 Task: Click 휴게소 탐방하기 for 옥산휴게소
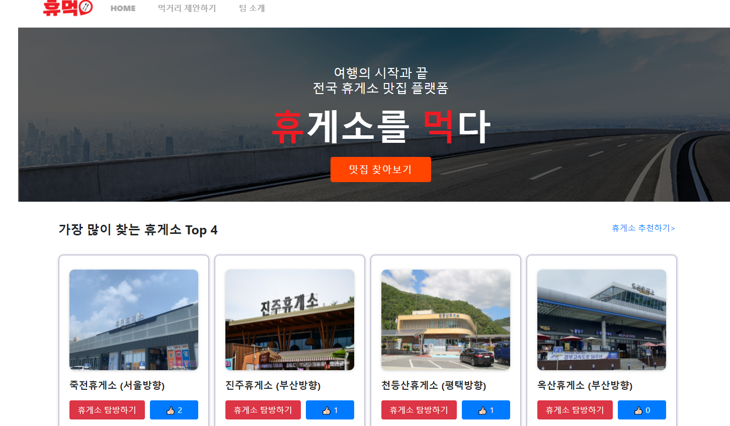[x=575, y=410]
